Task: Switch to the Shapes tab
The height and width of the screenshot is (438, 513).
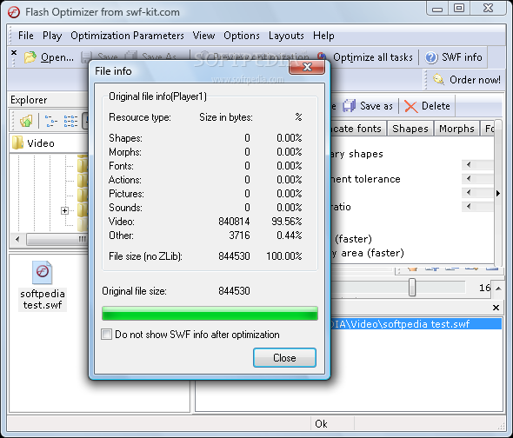Action: click(x=410, y=129)
